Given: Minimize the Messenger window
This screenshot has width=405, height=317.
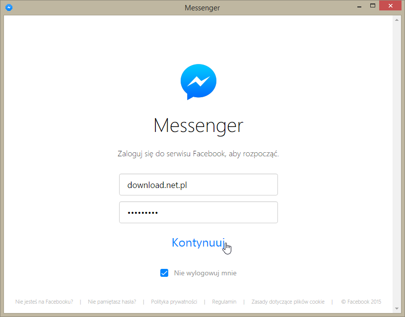Looking at the screenshot, I should 359,6.
